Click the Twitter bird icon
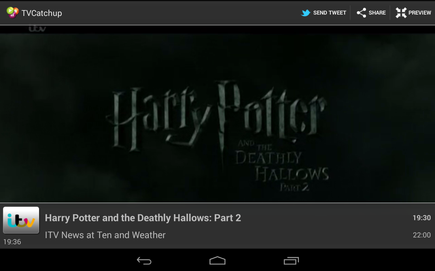The width and height of the screenshot is (435, 271). pos(306,13)
